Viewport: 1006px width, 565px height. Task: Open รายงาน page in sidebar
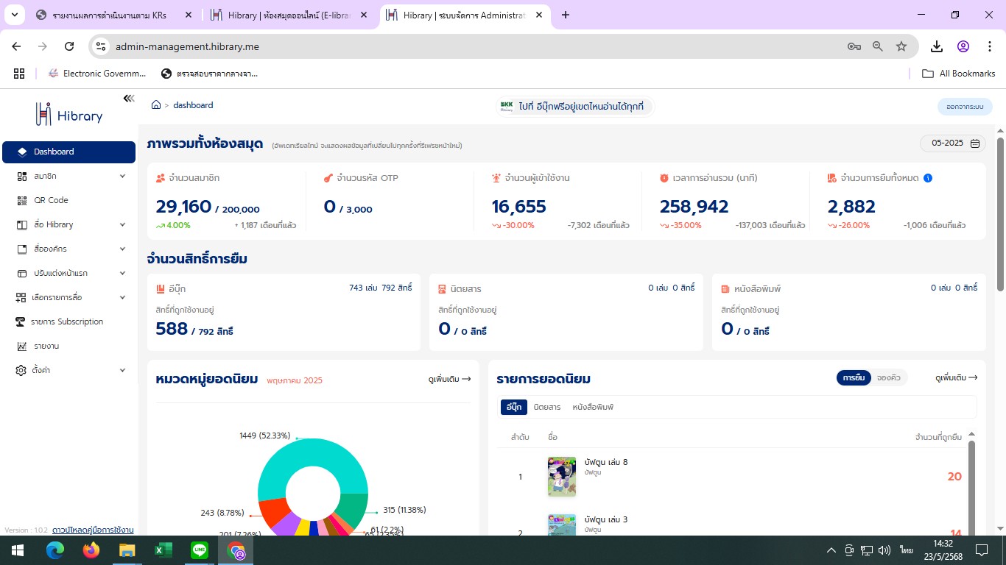point(68,346)
